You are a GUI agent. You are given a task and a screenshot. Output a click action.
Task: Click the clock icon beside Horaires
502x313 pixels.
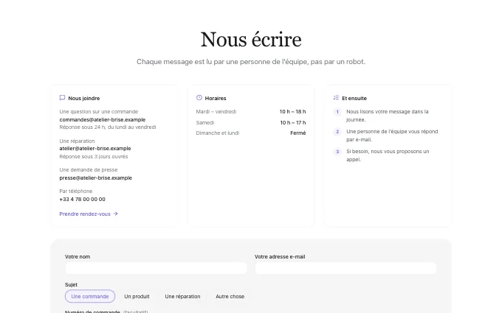pos(199,98)
